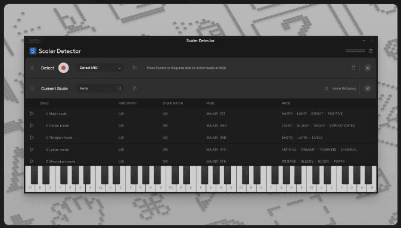
Task: Click the level meter bar beside menu
Action: point(356,51)
